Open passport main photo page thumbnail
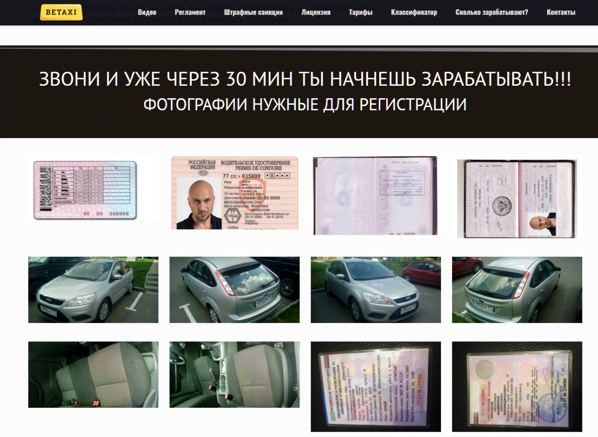This screenshot has height=437, width=598. point(516,198)
